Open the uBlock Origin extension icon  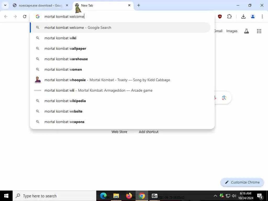coord(220,16)
